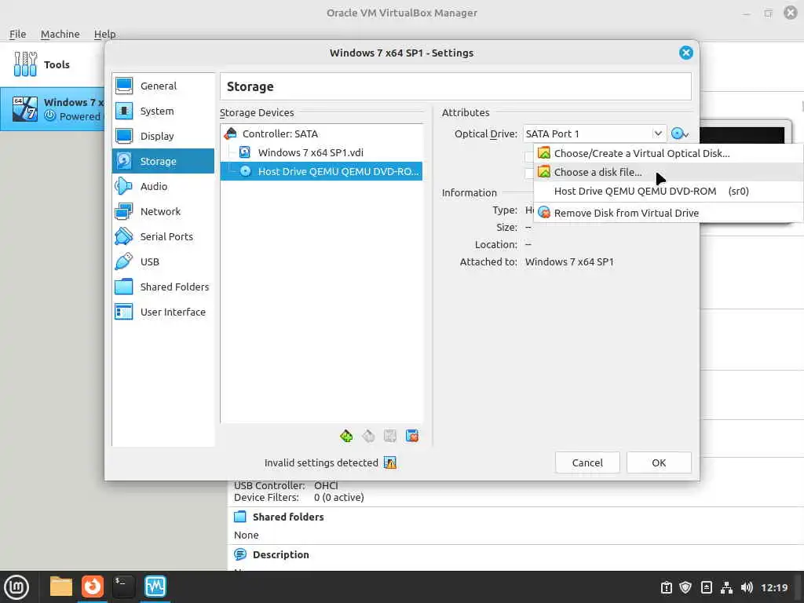Click the OK button
804x603 pixels.
659,462
